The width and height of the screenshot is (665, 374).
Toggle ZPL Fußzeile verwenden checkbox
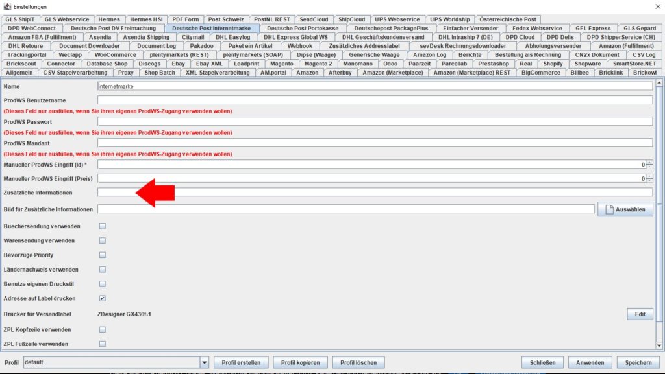(x=103, y=344)
